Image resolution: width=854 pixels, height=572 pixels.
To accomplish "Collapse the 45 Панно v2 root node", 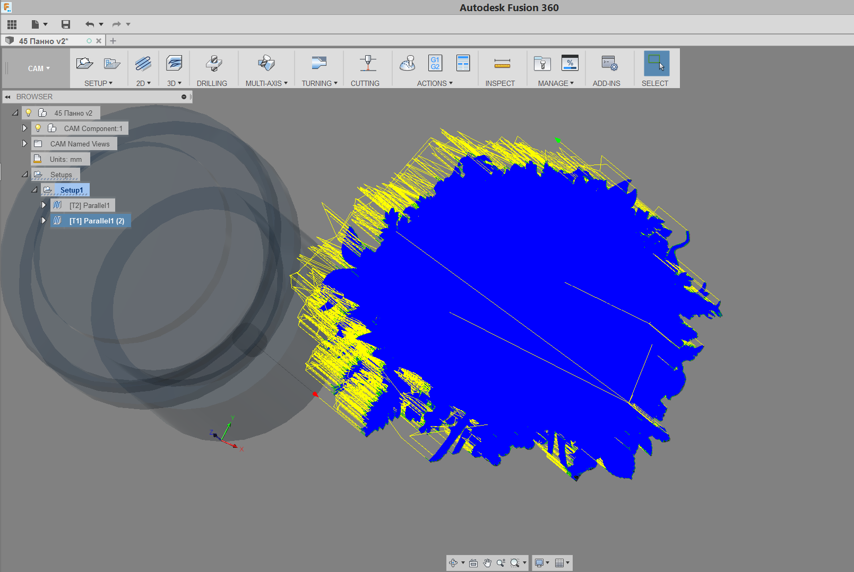I will tap(15, 113).
